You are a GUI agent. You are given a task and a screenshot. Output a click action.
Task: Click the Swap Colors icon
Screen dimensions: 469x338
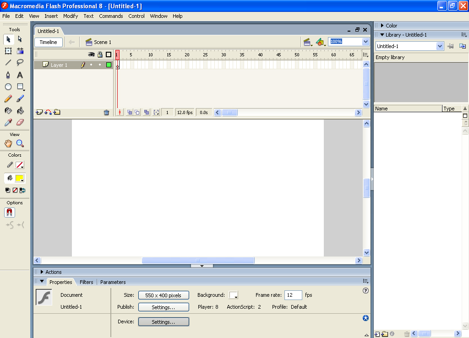22,190
